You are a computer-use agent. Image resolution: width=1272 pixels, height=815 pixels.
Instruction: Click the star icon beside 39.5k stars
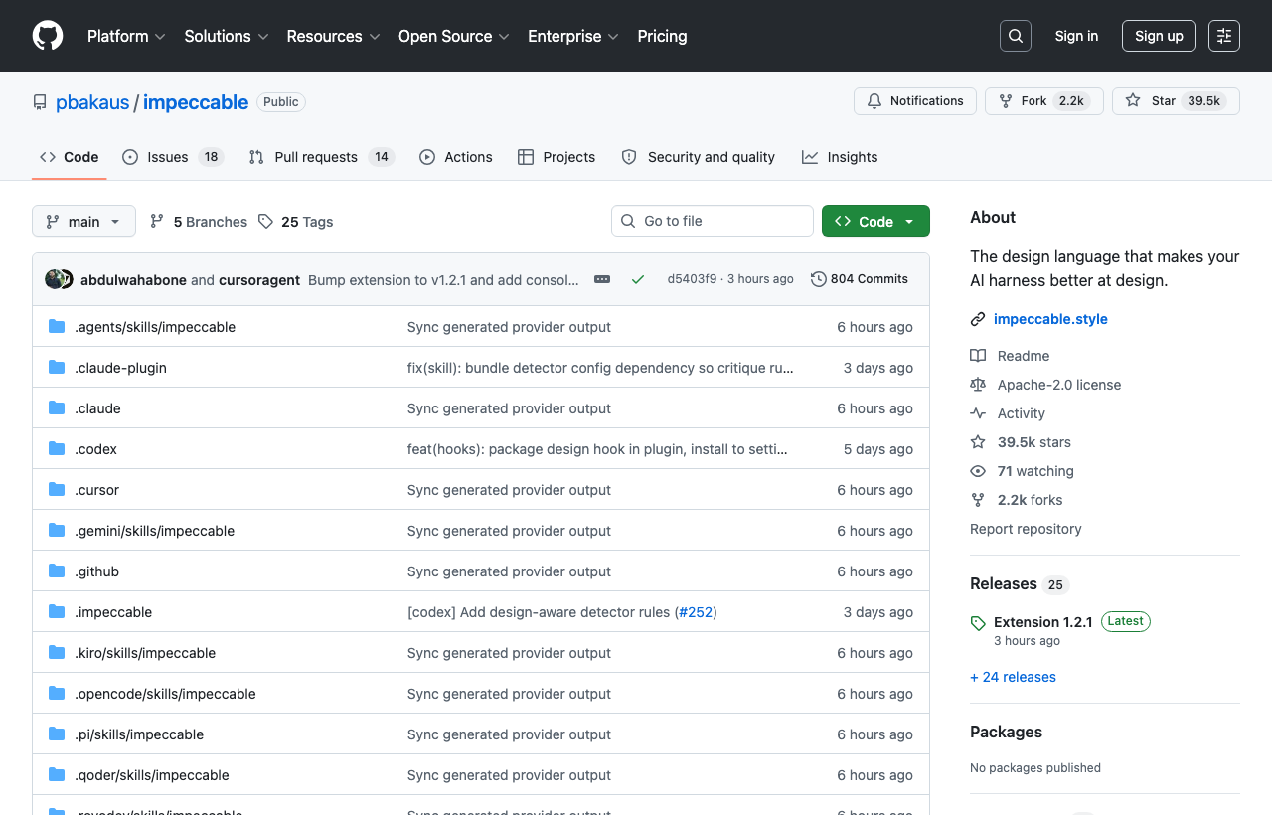(x=978, y=442)
